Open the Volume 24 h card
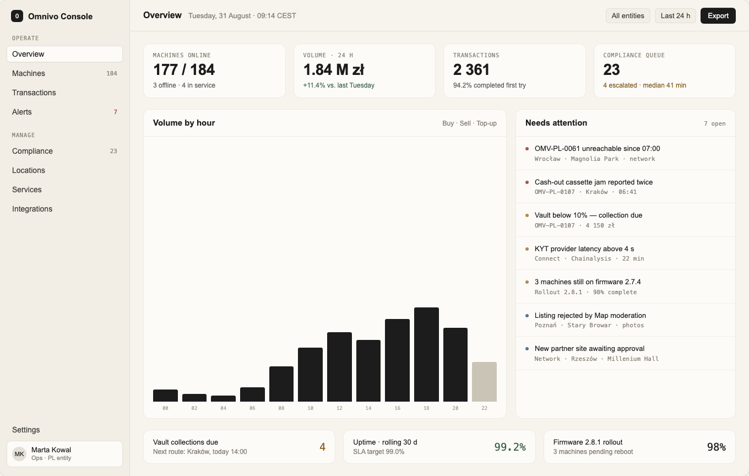 [x=365, y=71]
